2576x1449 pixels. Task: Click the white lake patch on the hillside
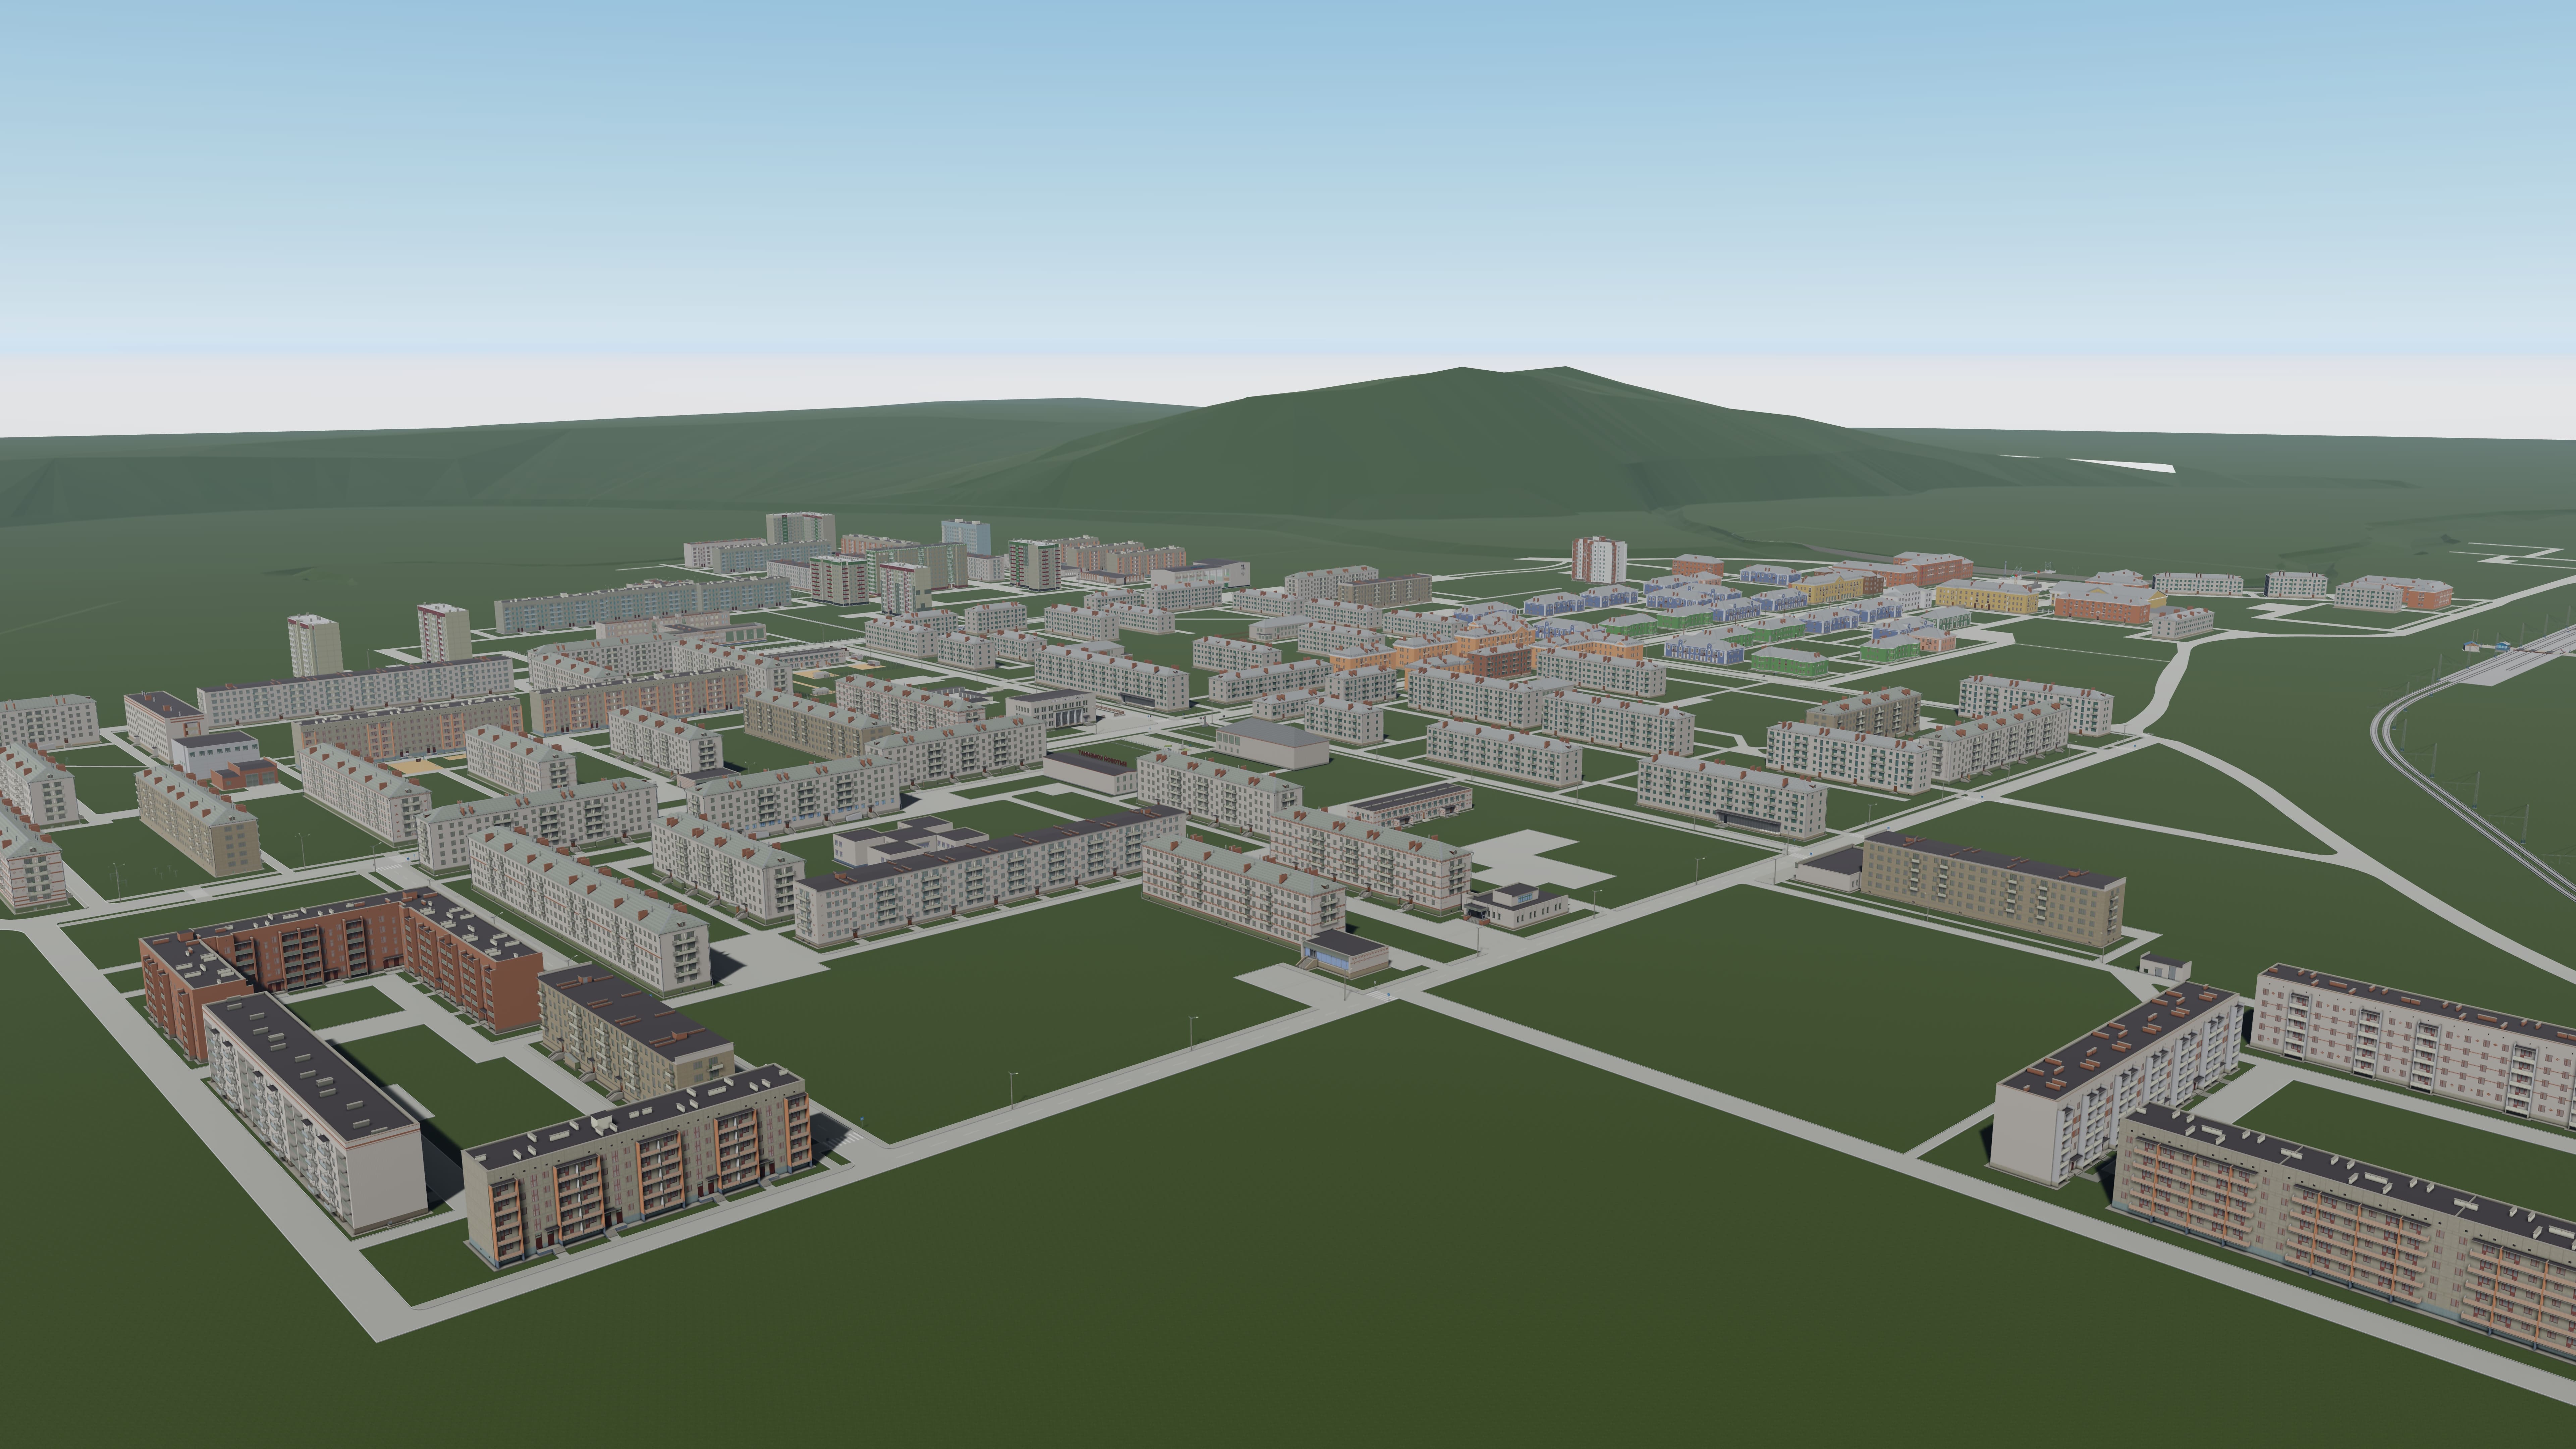coord(2122,465)
